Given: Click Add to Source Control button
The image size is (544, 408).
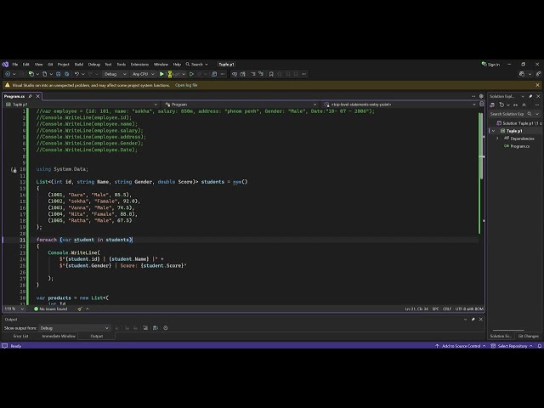Looking at the screenshot, I should point(461,346).
